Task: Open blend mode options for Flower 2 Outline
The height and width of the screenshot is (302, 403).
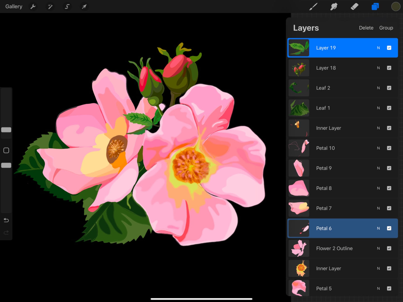Action: coord(378,248)
